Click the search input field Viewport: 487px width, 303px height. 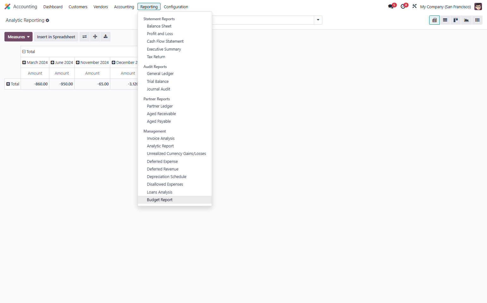pos(262,20)
